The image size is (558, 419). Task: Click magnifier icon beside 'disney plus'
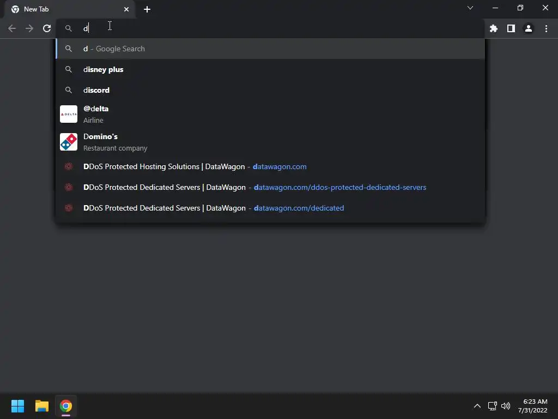pos(68,69)
